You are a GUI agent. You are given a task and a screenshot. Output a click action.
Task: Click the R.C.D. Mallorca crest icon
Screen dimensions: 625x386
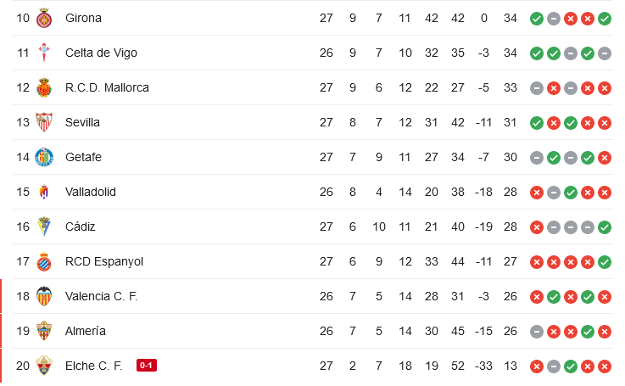click(x=44, y=87)
